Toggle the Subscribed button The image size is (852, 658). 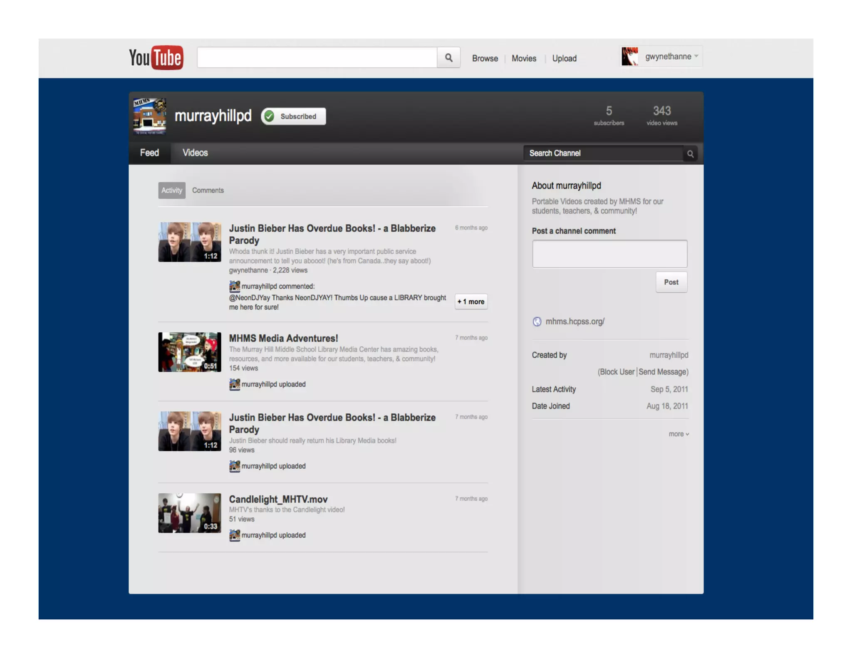(293, 116)
